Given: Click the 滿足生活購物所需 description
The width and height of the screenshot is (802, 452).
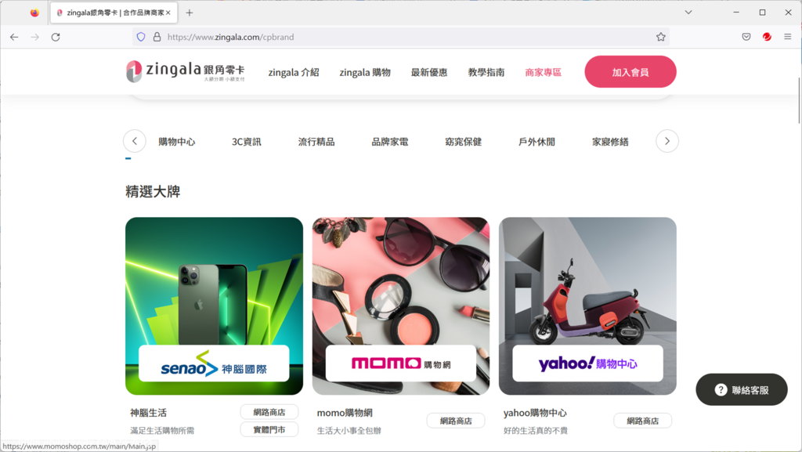Looking at the screenshot, I should click(x=162, y=431).
